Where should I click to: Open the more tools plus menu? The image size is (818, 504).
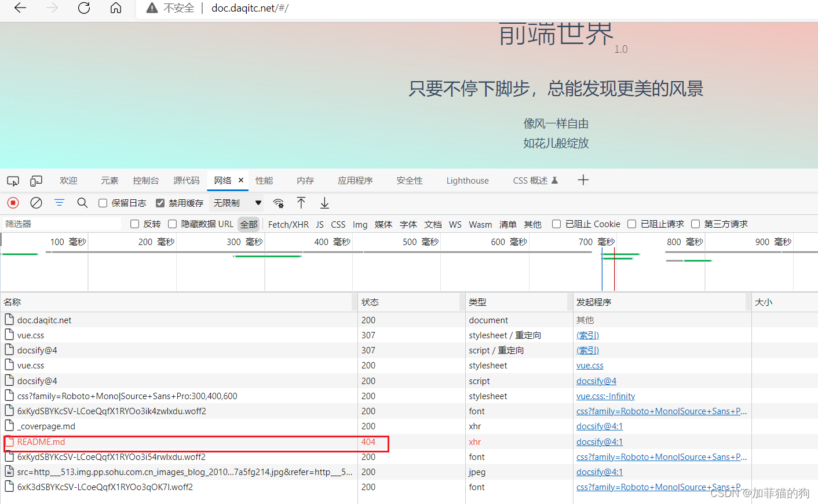click(x=583, y=180)
